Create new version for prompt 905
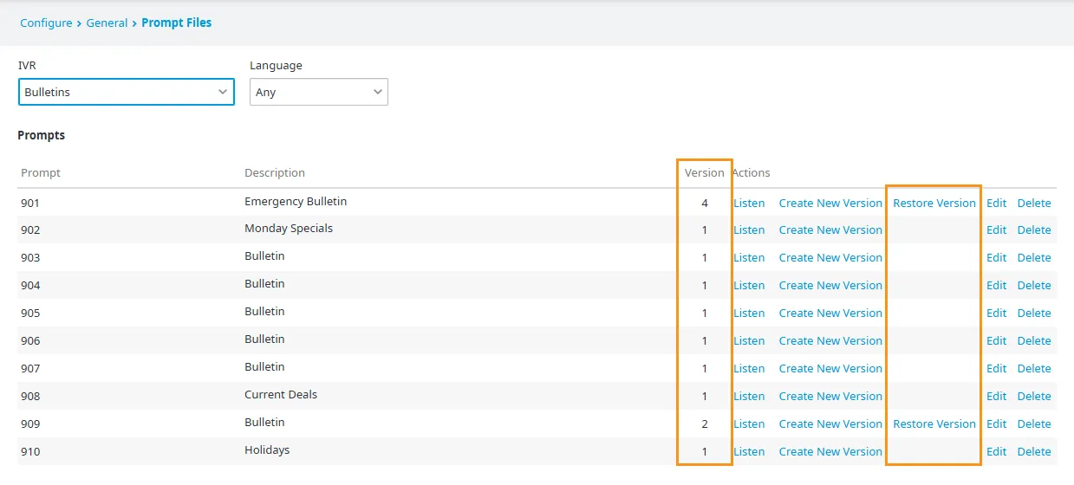 click(x=830, y=314)
